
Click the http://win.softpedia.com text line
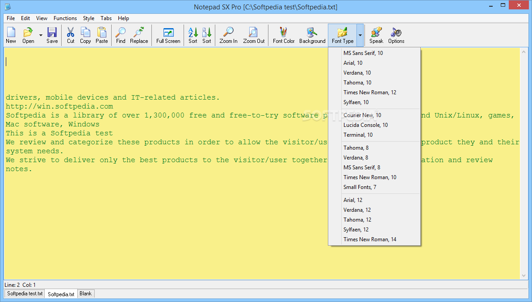point(59,106)
